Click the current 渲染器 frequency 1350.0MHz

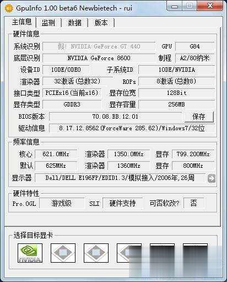[x=128, y=154]
